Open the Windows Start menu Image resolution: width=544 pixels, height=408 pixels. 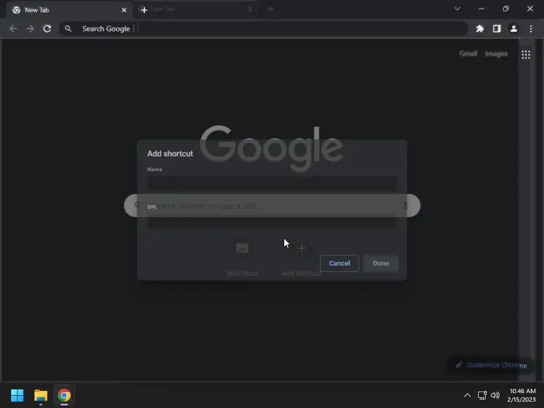coord(17,395)
